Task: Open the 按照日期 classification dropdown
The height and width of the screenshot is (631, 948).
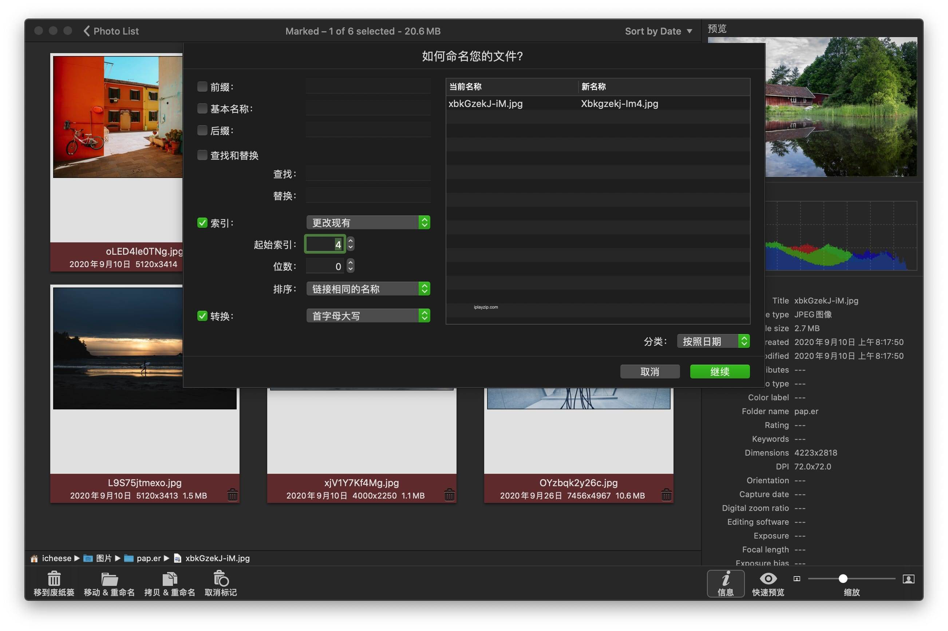Action: click(x=713, y=341)
